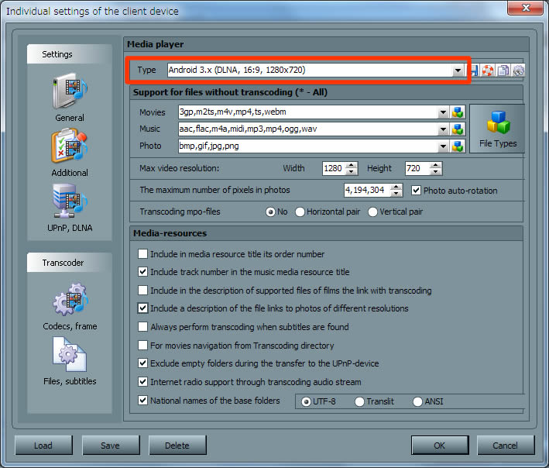Click the photo pixels field showing 4,194,304

pyautogui.click(x=367, y=190)
